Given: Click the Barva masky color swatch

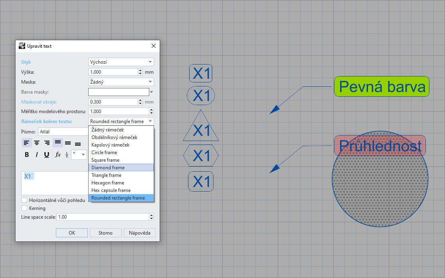Looking at the screenshot, I should (119, 92).
